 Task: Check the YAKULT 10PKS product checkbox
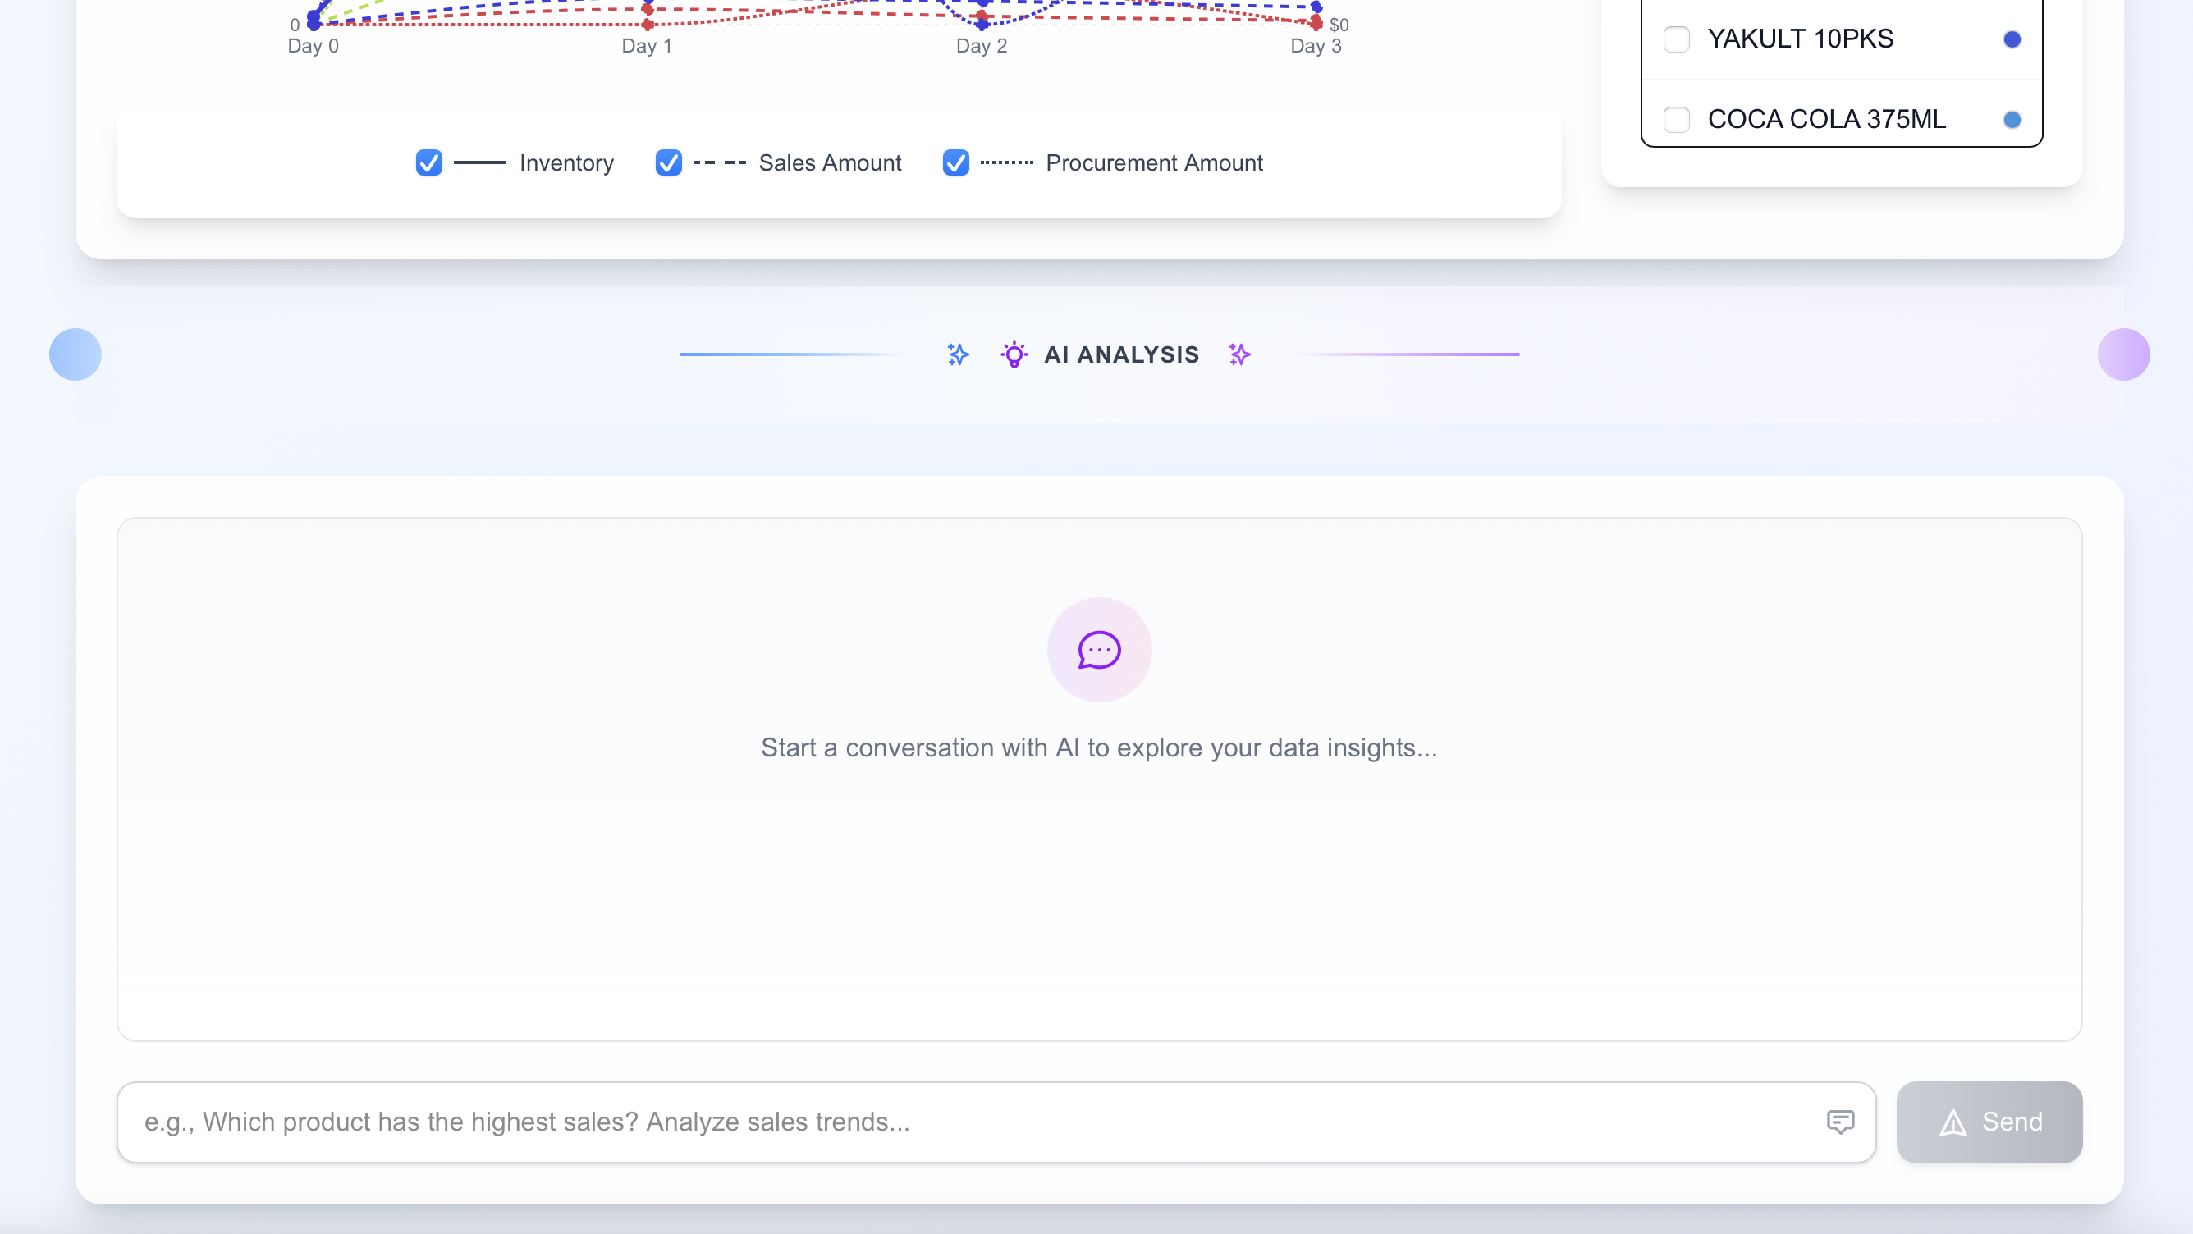pyautogui.click(x=1676, y=39)
